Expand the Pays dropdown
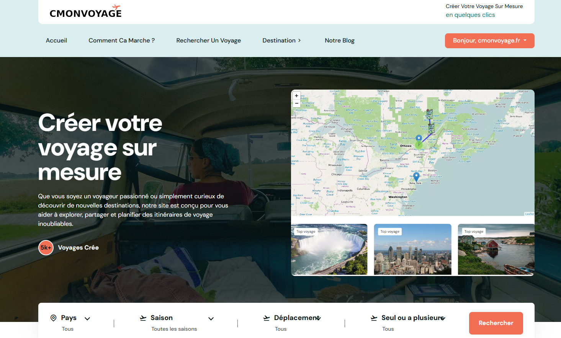The width and height of the screenshot is (561, 338). point(87,318)
